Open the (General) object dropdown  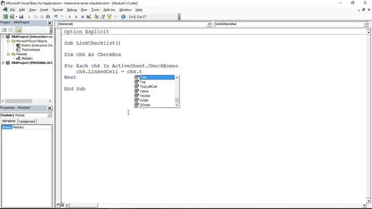click(x=209, y=24)
